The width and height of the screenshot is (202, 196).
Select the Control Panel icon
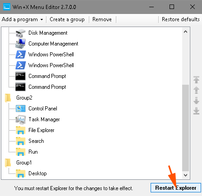click(21, 109)
